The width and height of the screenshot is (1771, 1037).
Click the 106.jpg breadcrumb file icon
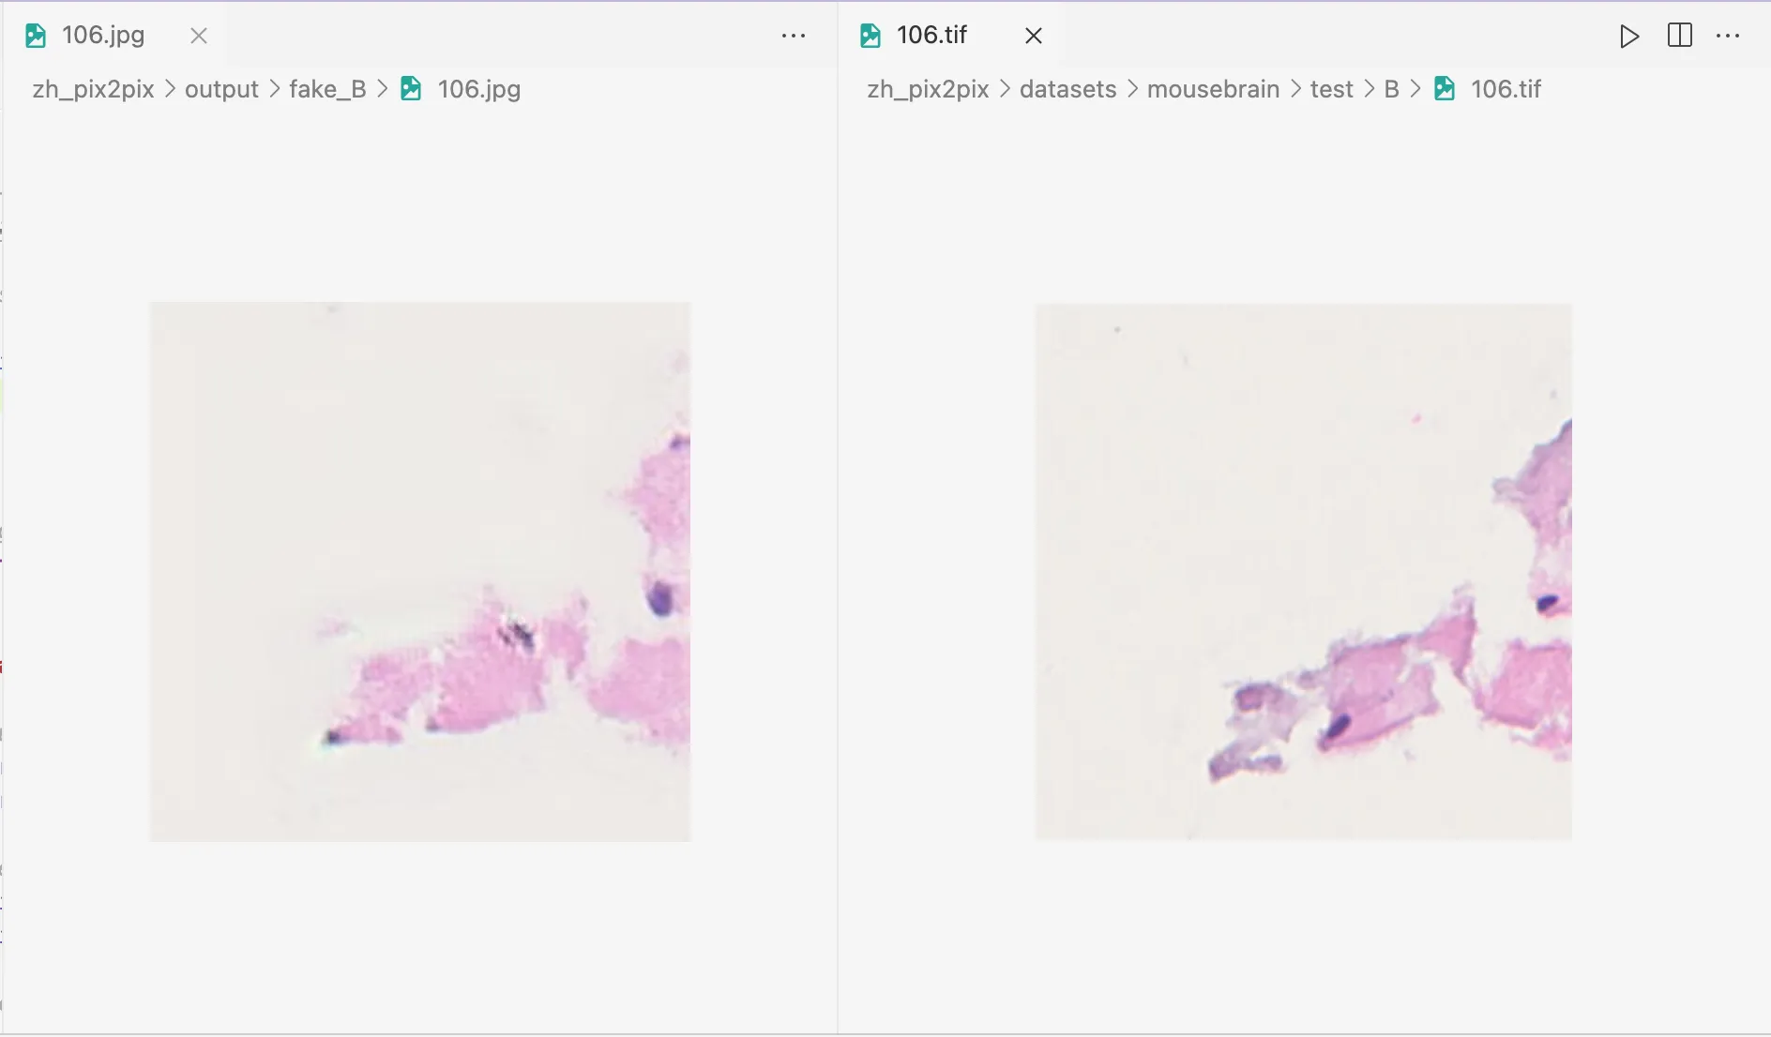411,89
